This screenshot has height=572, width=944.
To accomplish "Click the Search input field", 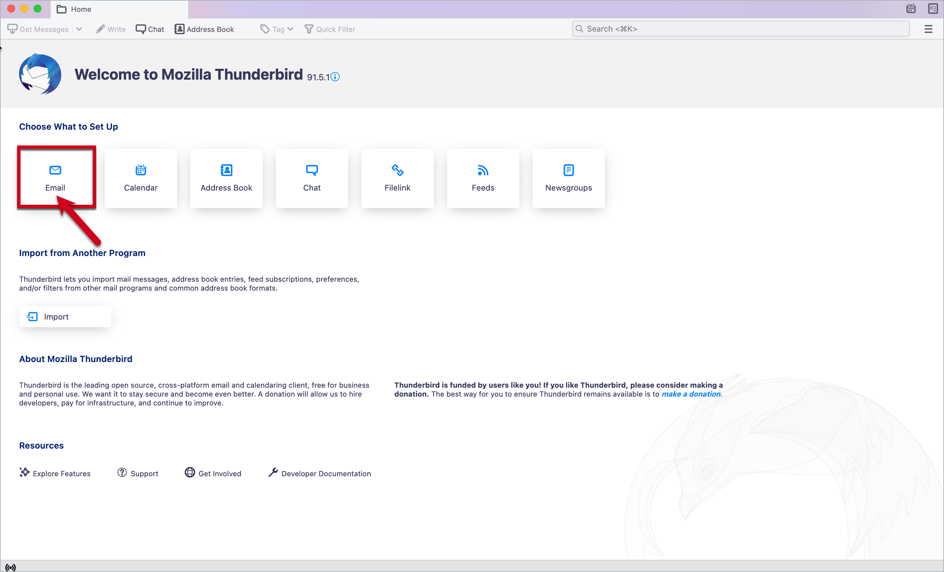I will click(742, 28).
